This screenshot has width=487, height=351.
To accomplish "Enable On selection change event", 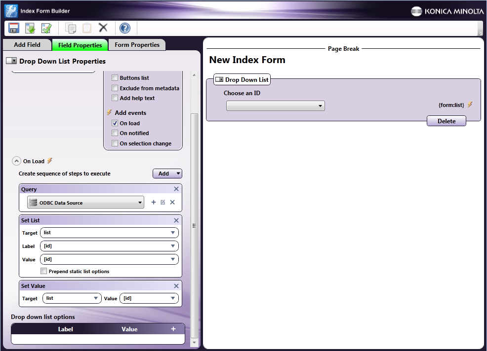I will coord(115,143).
